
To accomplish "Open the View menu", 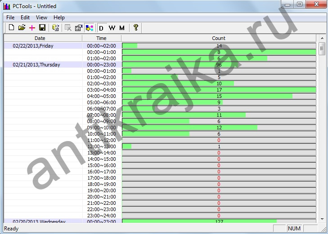I will (41, 18).
